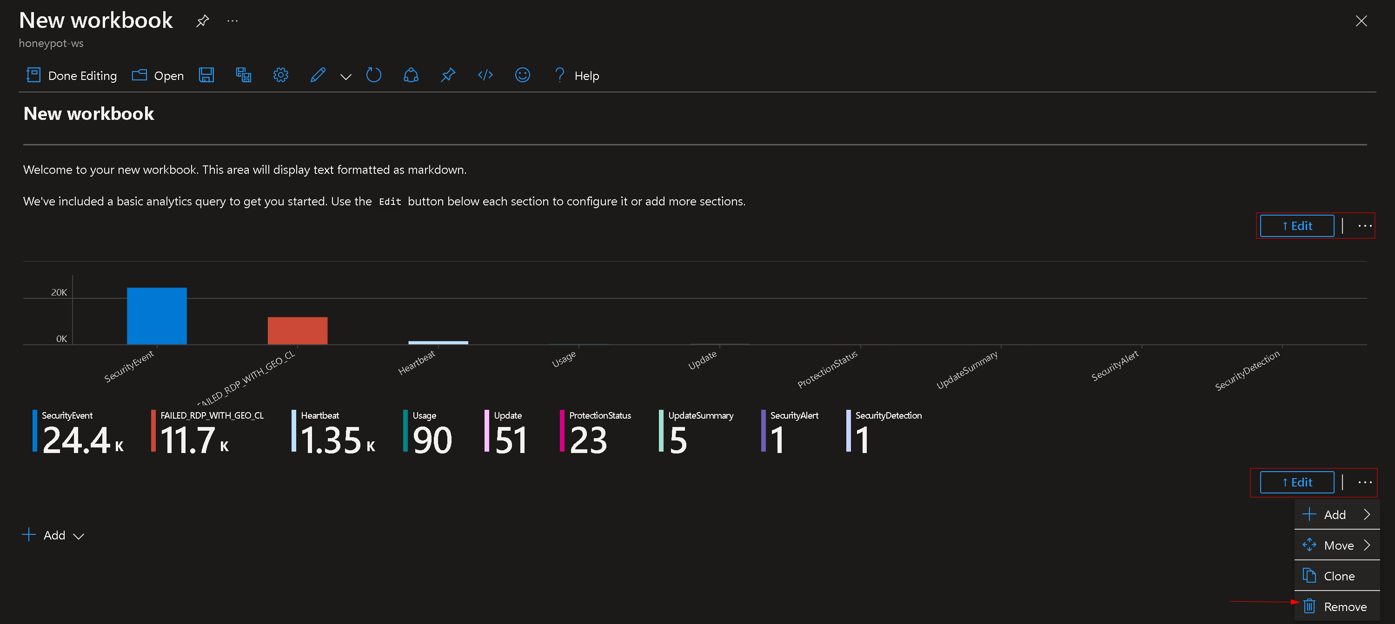Screen dimensions: 1395x624
Task: Pin workbook using toolbar pin icon
Action: (x=448, y=75)
